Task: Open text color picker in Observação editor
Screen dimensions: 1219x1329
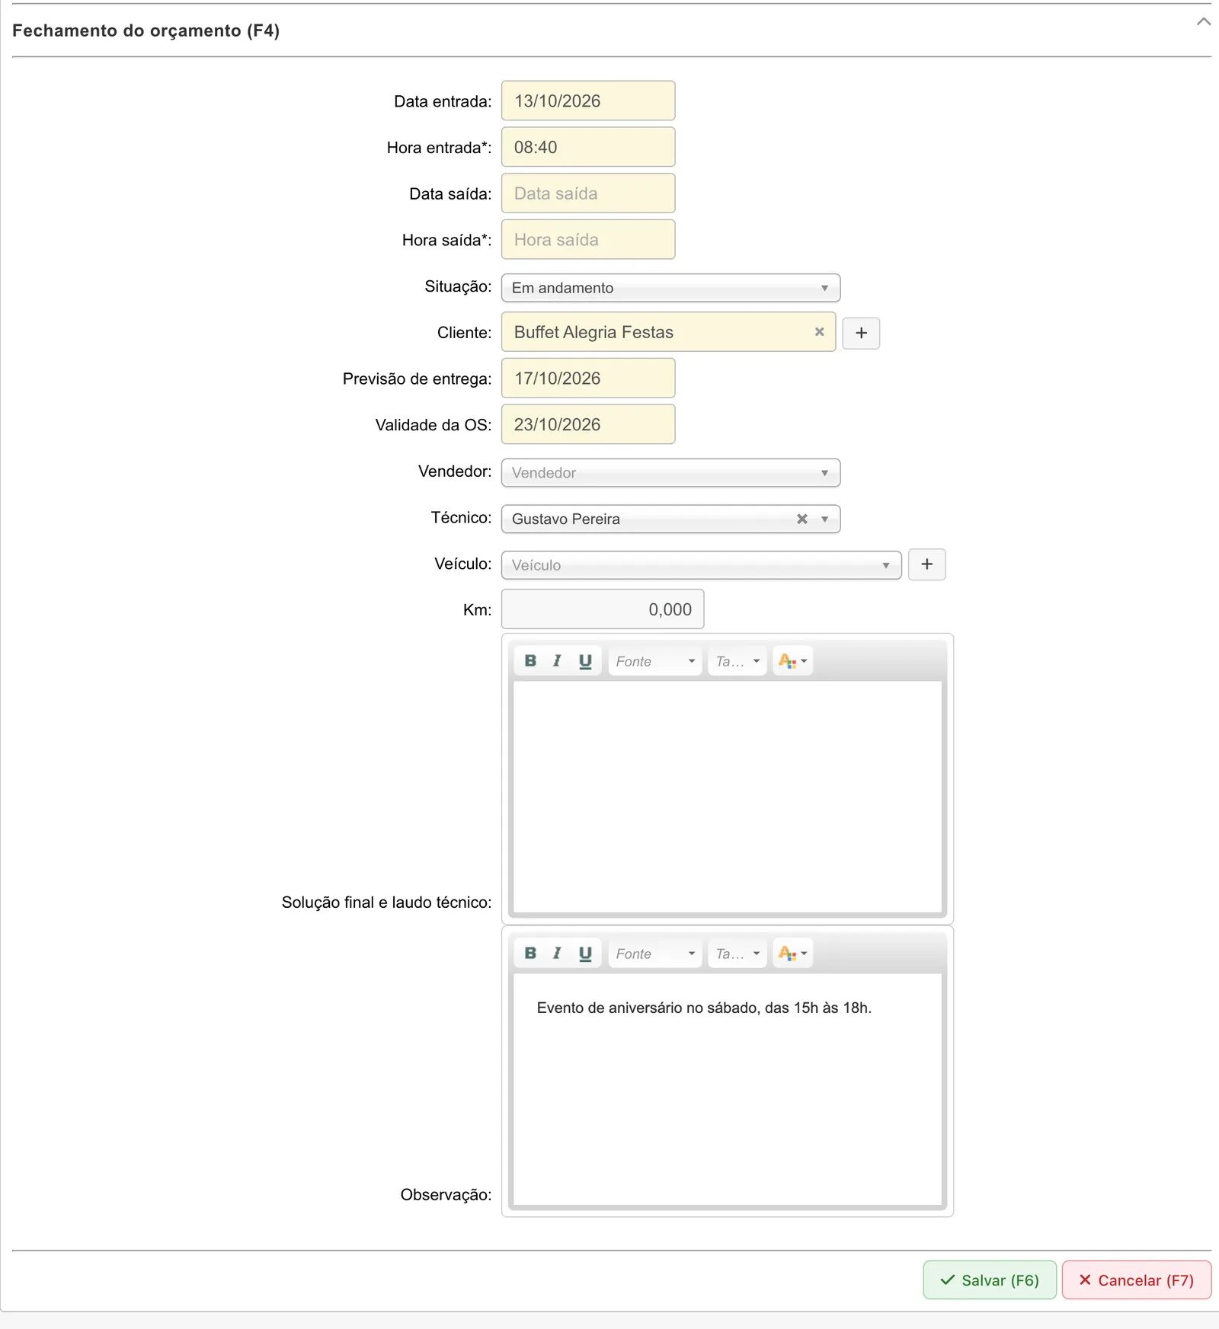Action: tap(792, 954)
